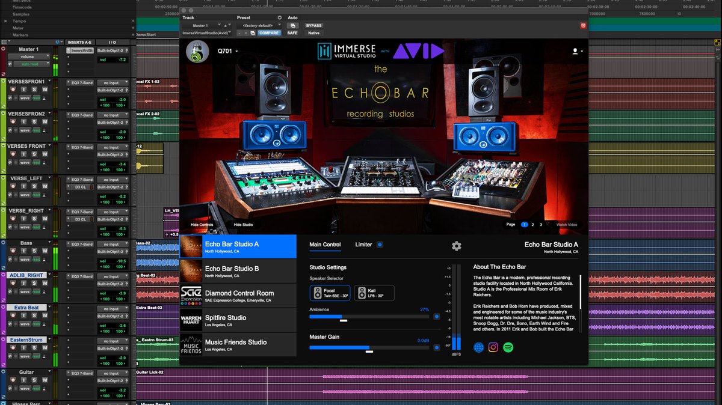Open EQ3 7-Band insert on VERSESFRON1

(80, 83)
